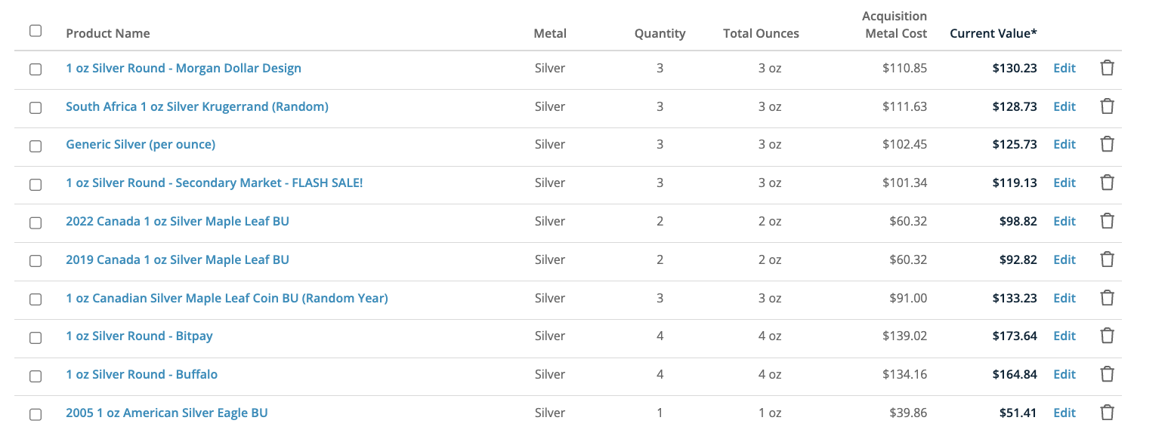Check the box for Generic Silver row
The width and height of the screenshot is (1168, 442).
coord(36,146)
